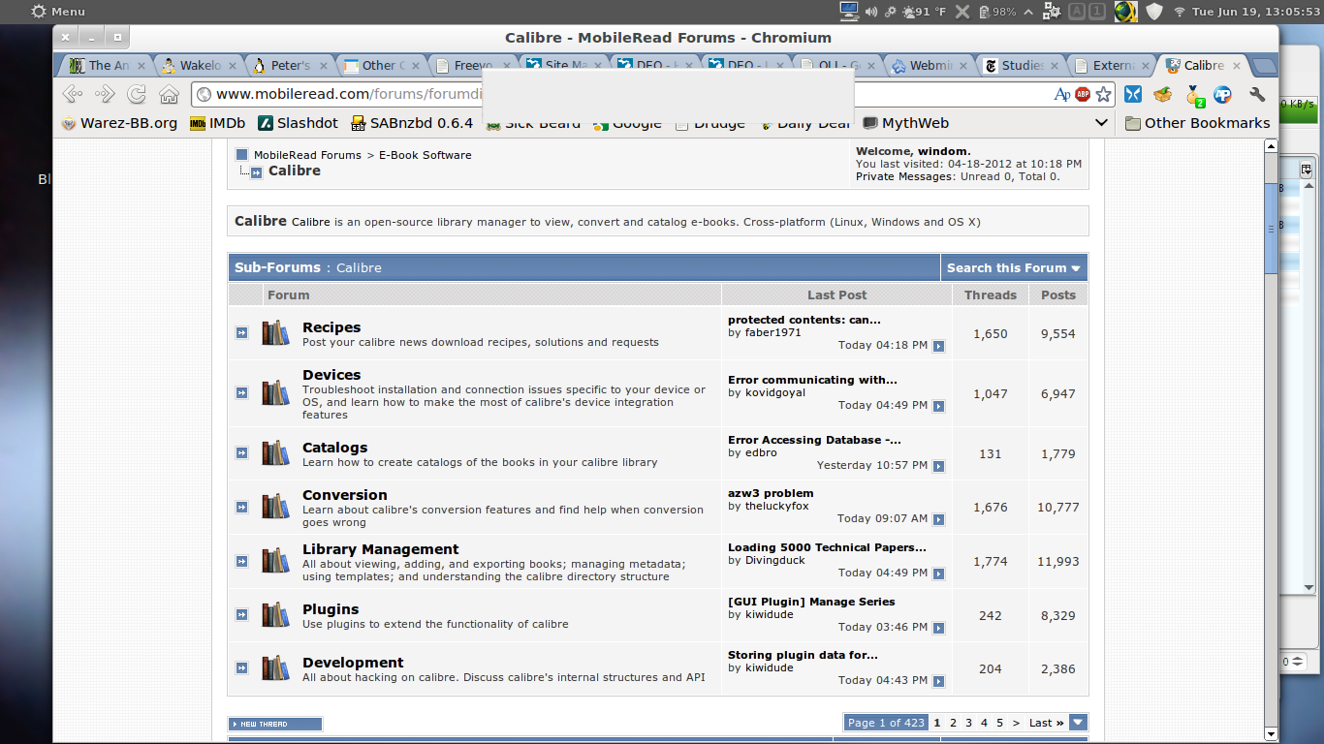Click the date and time in top panel
This screenshot has width=1324, height=744.
(1255, 12)
